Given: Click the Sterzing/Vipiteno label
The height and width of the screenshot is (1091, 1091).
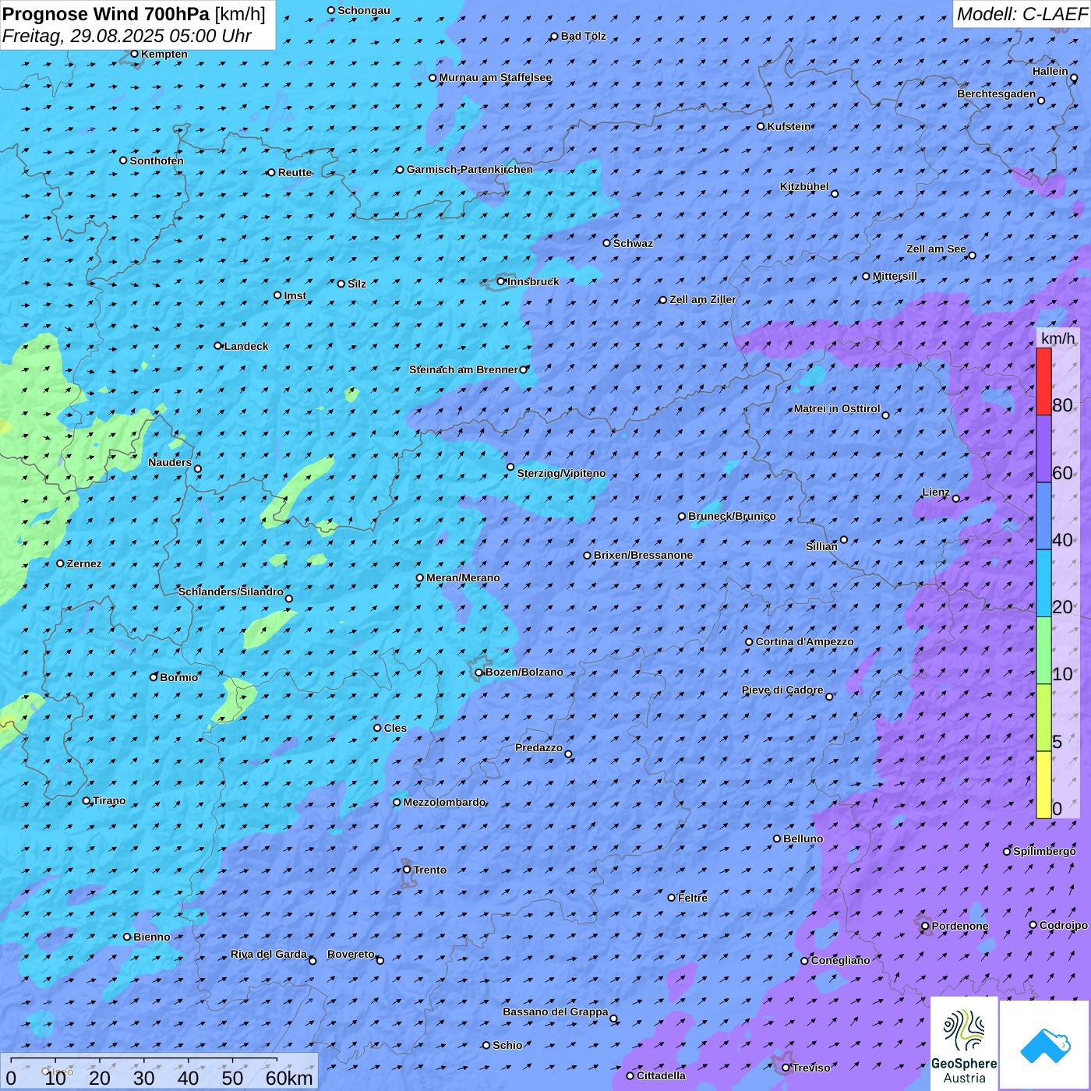Looking at the screenshot, I should click(x=561, y=473).
